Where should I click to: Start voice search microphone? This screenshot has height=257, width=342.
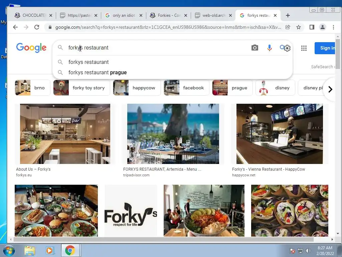click(270, 48)
